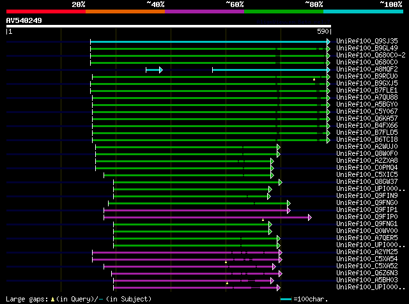Select the UniRef100_C5XA54 label
This screenshot has width=409, height=304.
click(x=367, y=259)
